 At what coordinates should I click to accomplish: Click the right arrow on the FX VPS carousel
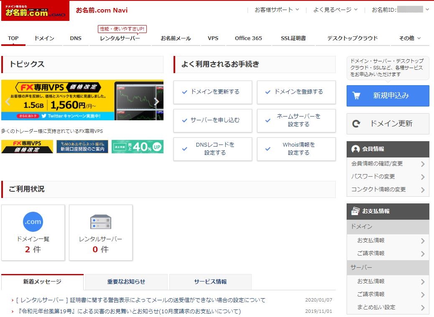[x=156, y=101]
